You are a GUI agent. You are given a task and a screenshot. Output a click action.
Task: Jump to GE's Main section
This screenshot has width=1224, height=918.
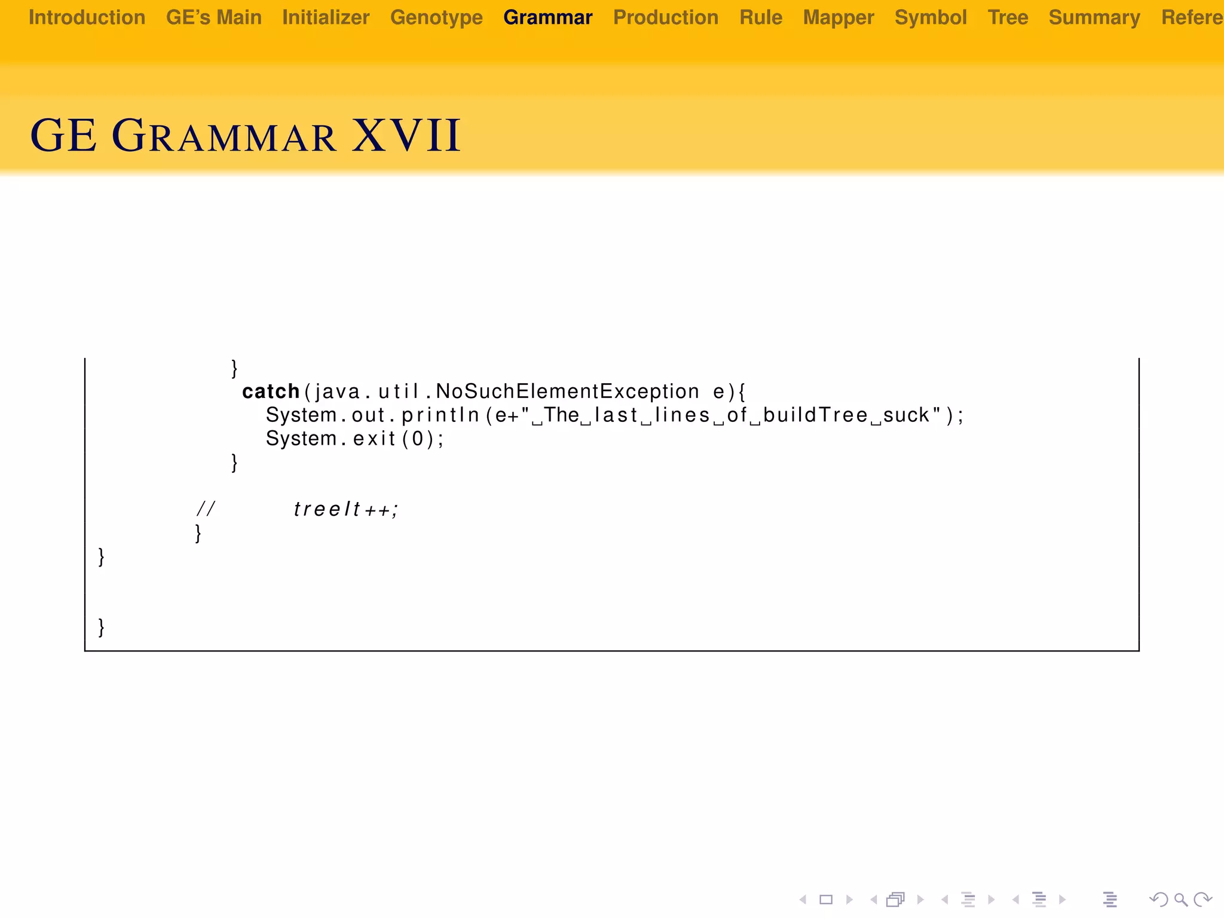click(x=214, y=17)
